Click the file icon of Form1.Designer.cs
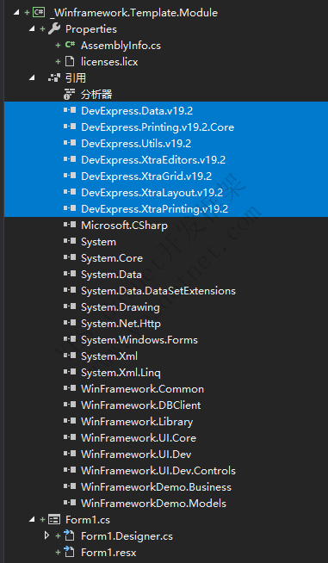The height and width of the screenshot is (563, 328). (70, 535)
